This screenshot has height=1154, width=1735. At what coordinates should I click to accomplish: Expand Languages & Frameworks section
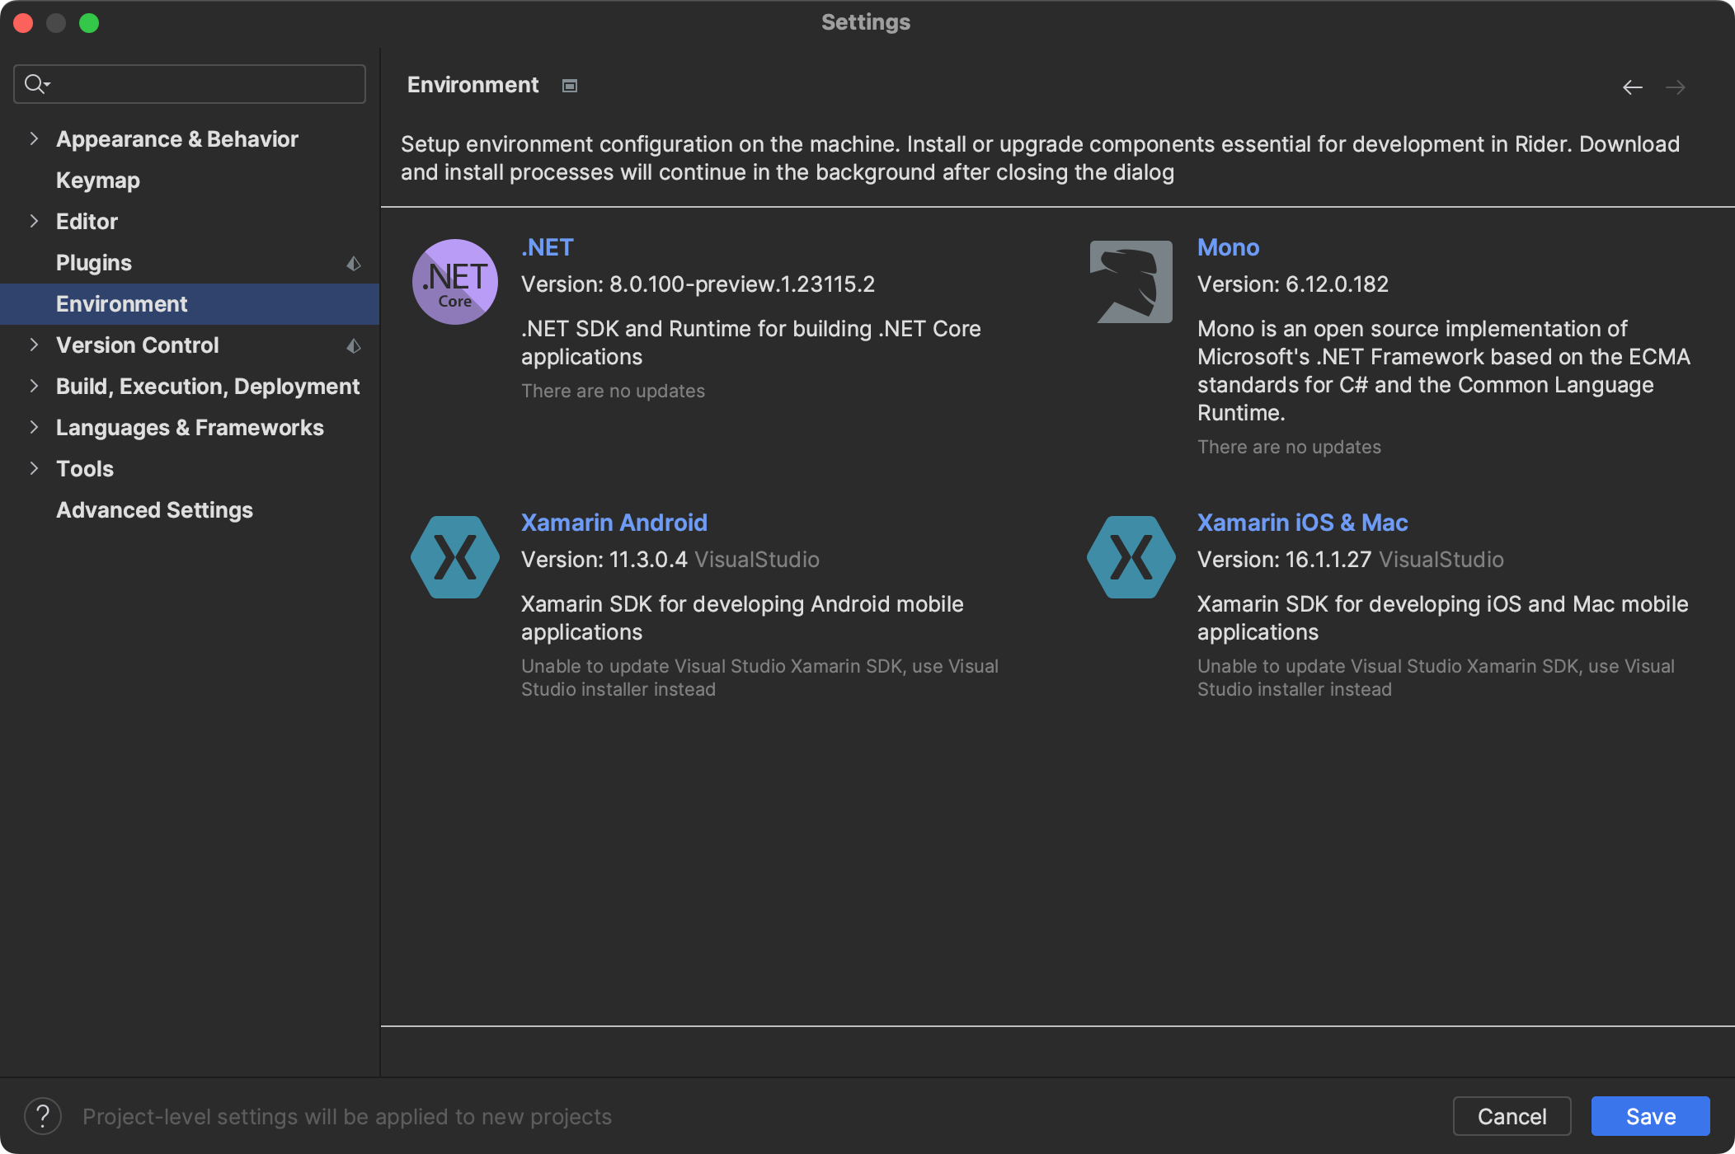point(34,427)
